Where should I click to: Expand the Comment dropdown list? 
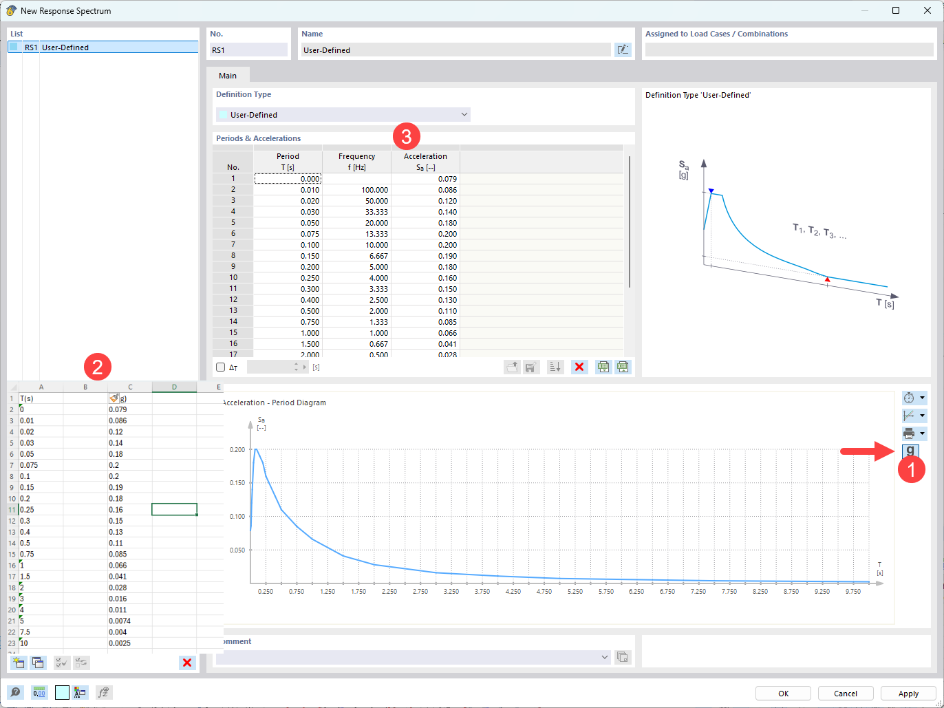point(604,657)
